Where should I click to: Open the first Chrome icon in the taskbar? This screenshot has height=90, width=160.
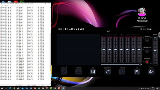14,88
